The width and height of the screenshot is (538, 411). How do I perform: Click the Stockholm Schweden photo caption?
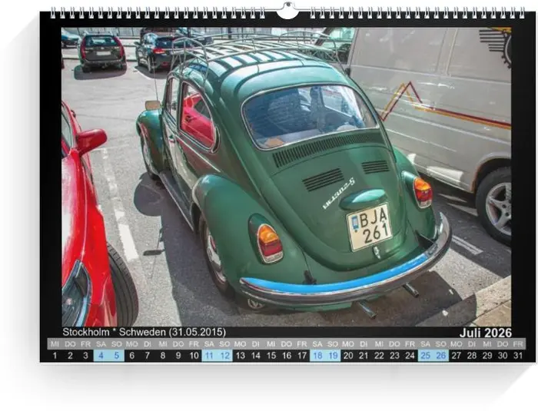pyautogui.click(x=144, y=333)
